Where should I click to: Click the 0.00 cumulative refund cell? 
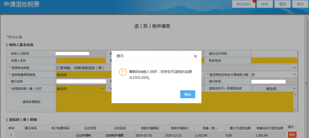(240, 135)
